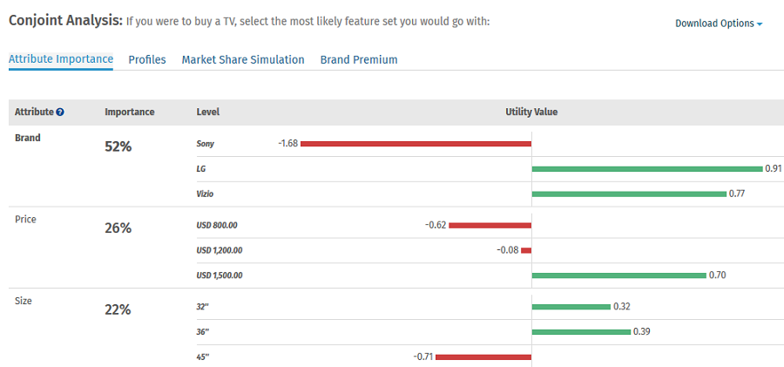Click the green USD 1,500.00 bar
The width and height of the screenshot is (784, 367).
[x=618, y=275]
